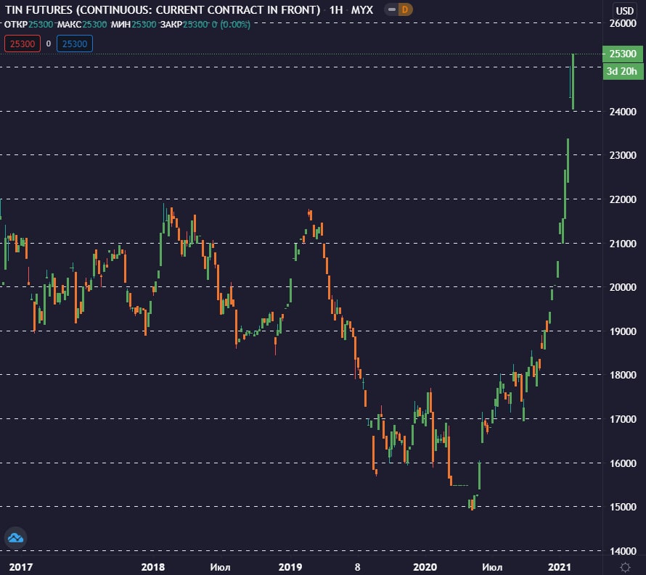Click the spread value 0 between price buttons
This screenshot has height=575, width=646.
(49, 44)
